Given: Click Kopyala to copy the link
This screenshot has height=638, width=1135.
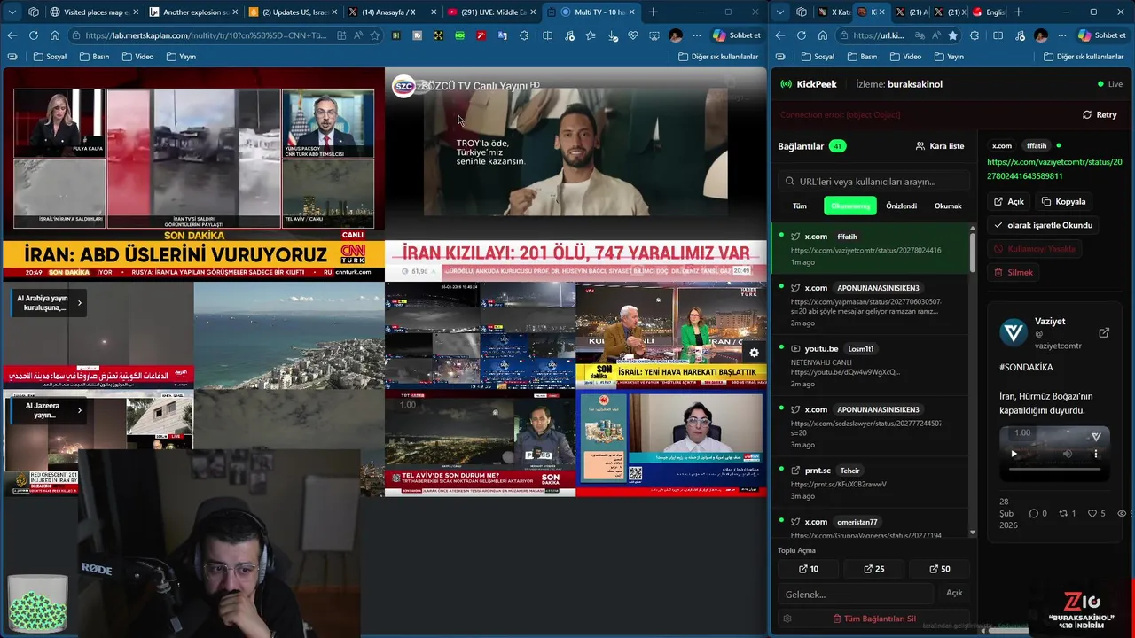Looking at the screenshot, I should (x=1063, y=201).
